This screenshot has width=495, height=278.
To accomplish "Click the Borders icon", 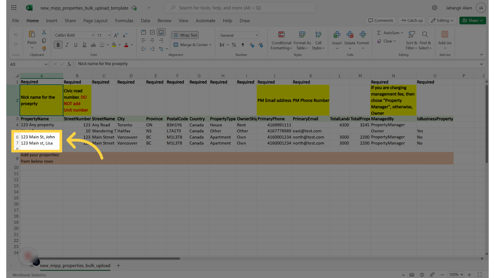I will 102,45.
